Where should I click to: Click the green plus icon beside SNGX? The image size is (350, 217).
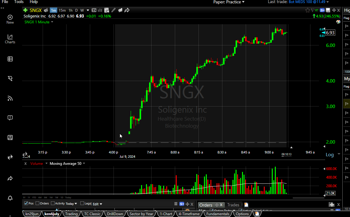[x=25, y=10]
